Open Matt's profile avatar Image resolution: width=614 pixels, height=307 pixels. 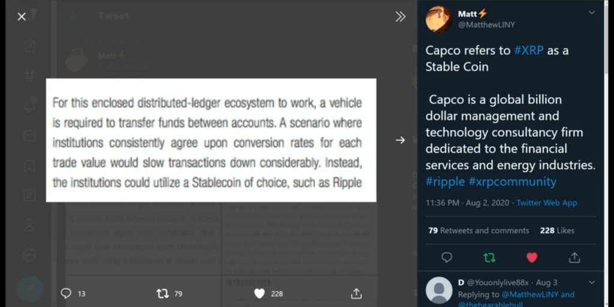click(438, 19)
